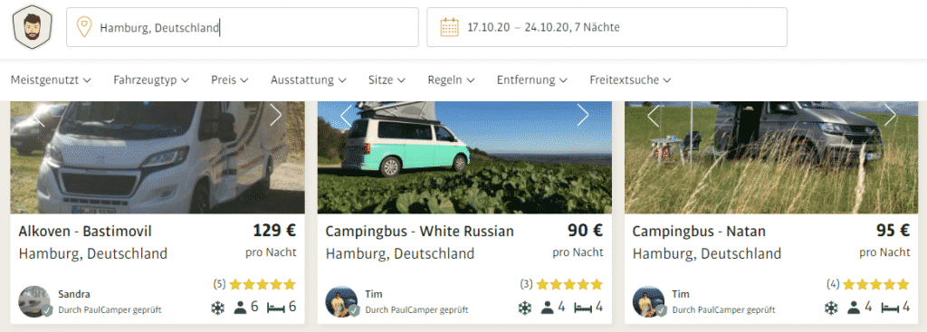The height and width of the screenshot is (332, 927).
Task: Click Sandra's host profile picture
Action: click(x=35, y=302)
